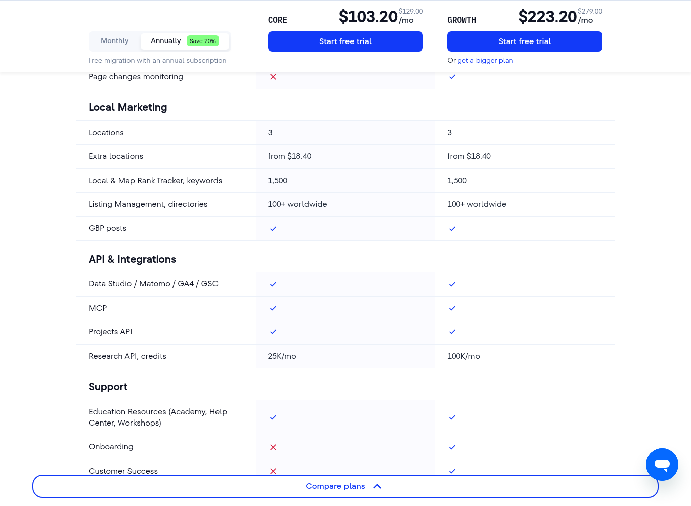Click Free migration with annual subscription note
The width and height of the screenshot is (691, 506).
(157, 60)
